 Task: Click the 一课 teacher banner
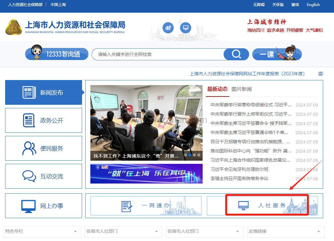click(x=277, y=54)
